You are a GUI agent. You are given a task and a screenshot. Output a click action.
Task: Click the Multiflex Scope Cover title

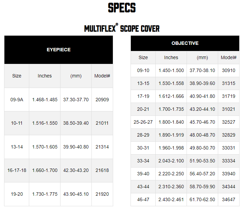[122, 28]
